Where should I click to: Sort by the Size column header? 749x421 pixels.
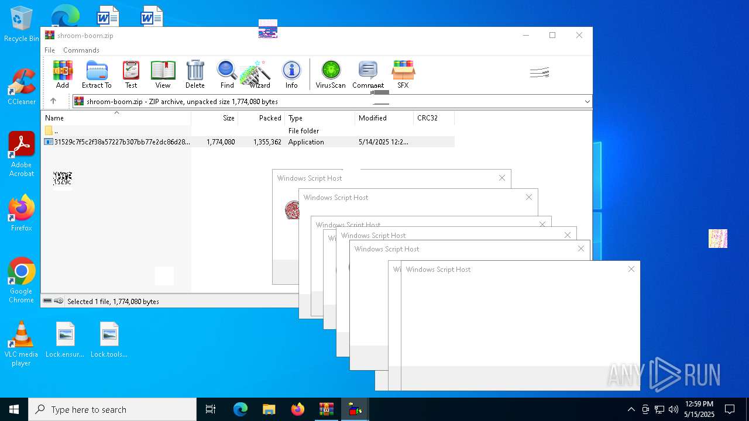pyautogui.click(x=215, y=118)
